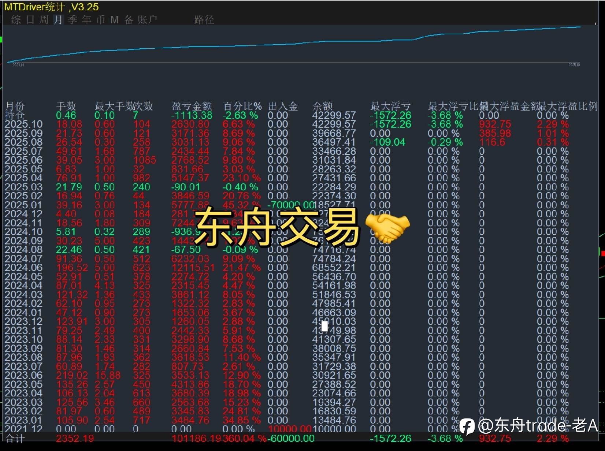Open the 路径 path tab
Image resolution: width=605 pixels, height=451 pixels.
204,20
